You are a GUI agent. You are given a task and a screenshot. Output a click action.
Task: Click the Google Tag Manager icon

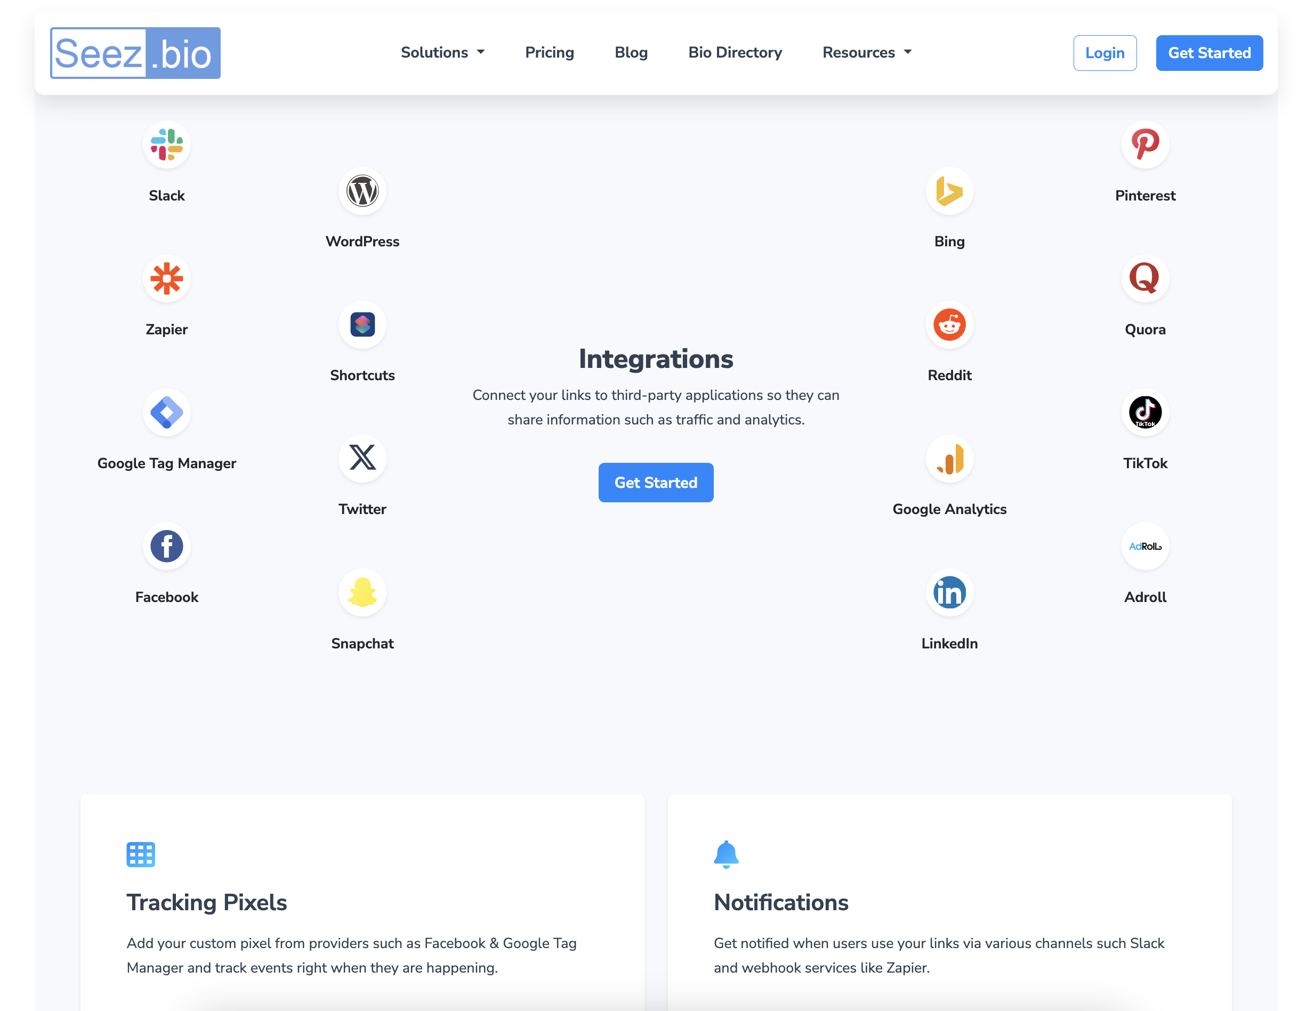coord(167,413)
